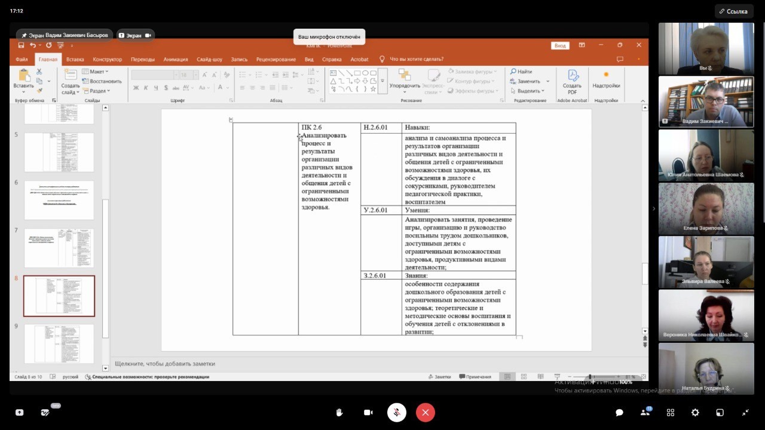Collapse the participants video sidebar
Screen dimensions: 765x430
click(x=653, y=208)
